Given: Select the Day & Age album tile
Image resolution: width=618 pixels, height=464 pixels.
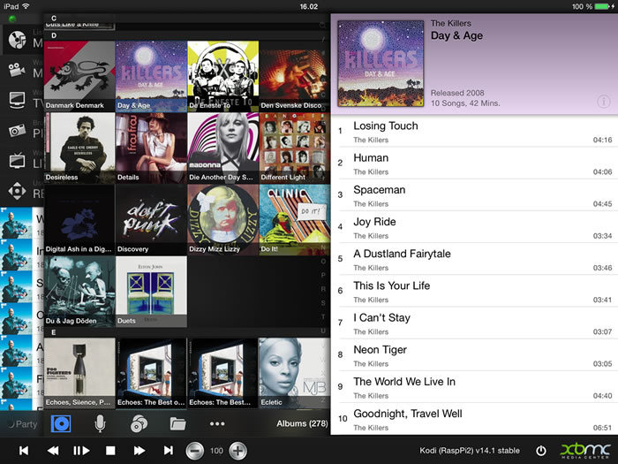Looking at the screenshot, I should 151,76.
